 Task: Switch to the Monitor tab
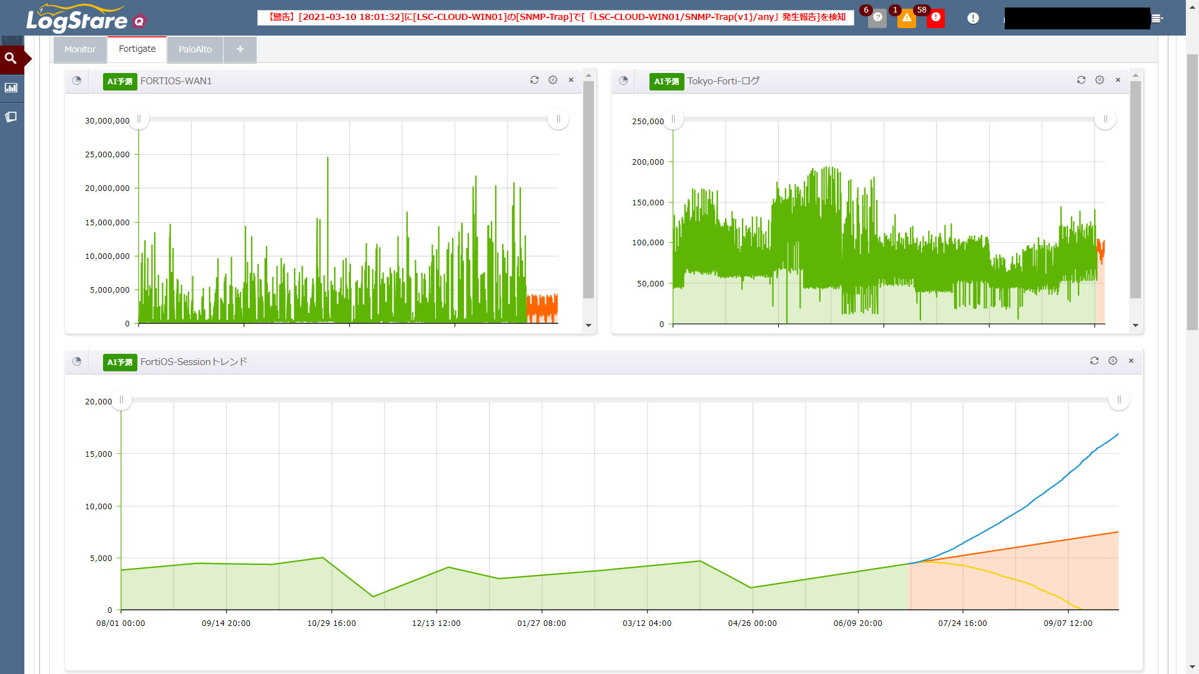pos(80,49)
